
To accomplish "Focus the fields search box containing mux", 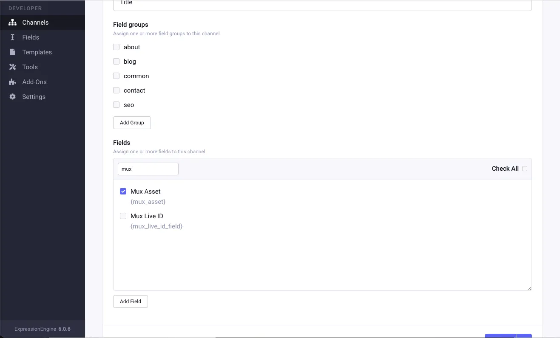I will [x=148, y=169].
